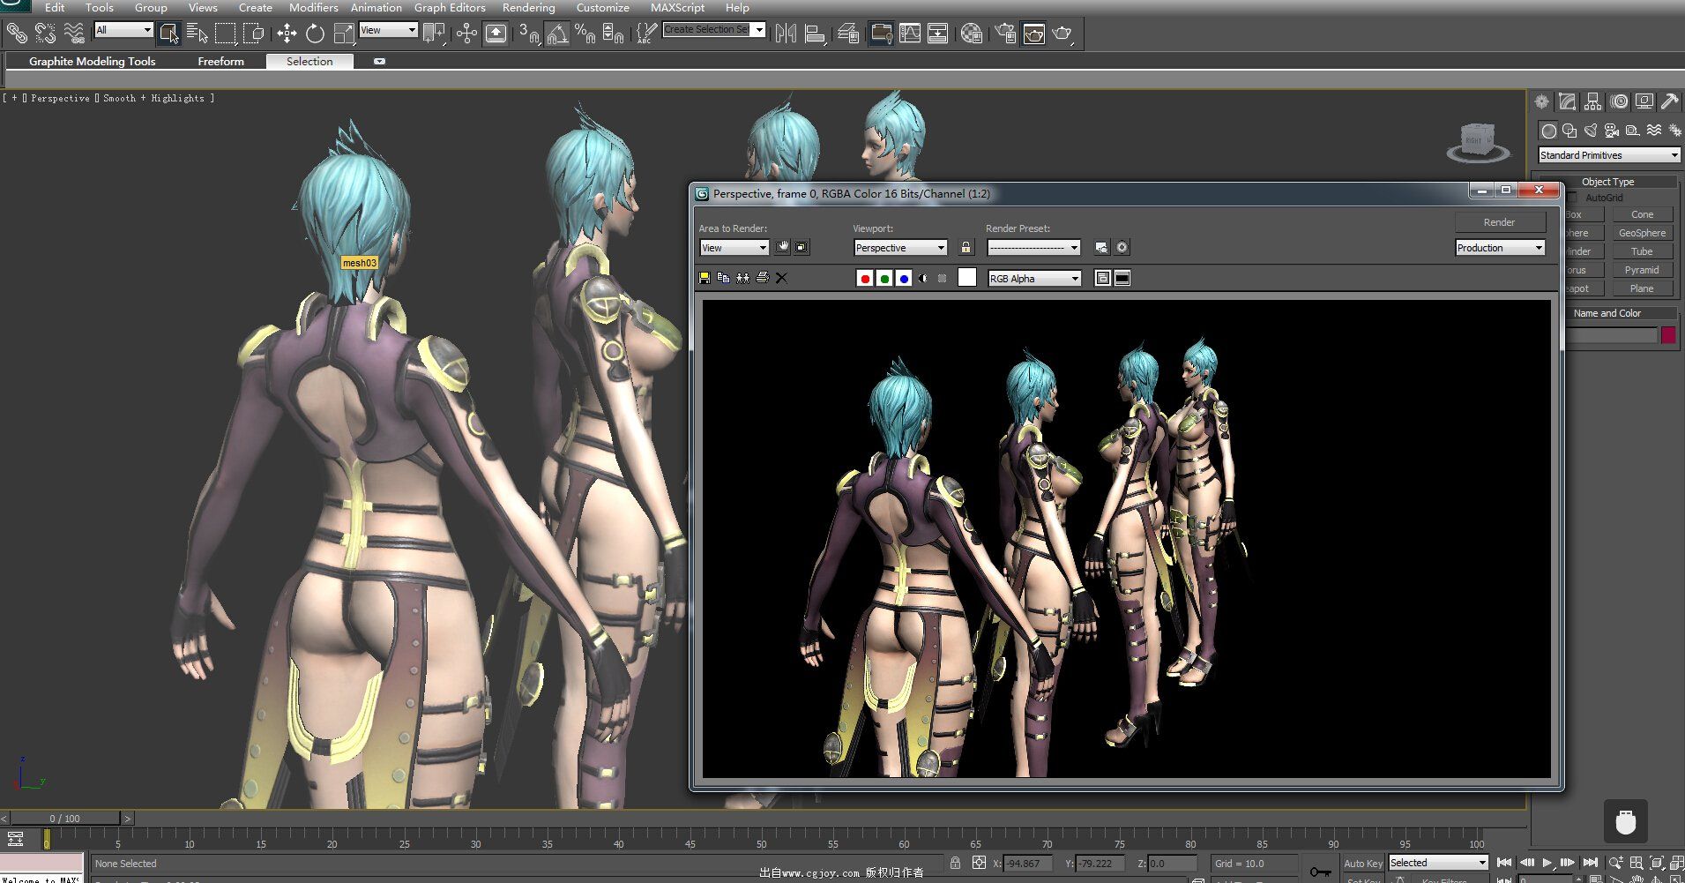Click Tube primitive button

(x=1642, y=251)
